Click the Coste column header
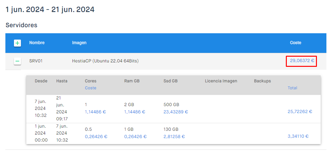This screenshot has height=152, width=328. 295,43
